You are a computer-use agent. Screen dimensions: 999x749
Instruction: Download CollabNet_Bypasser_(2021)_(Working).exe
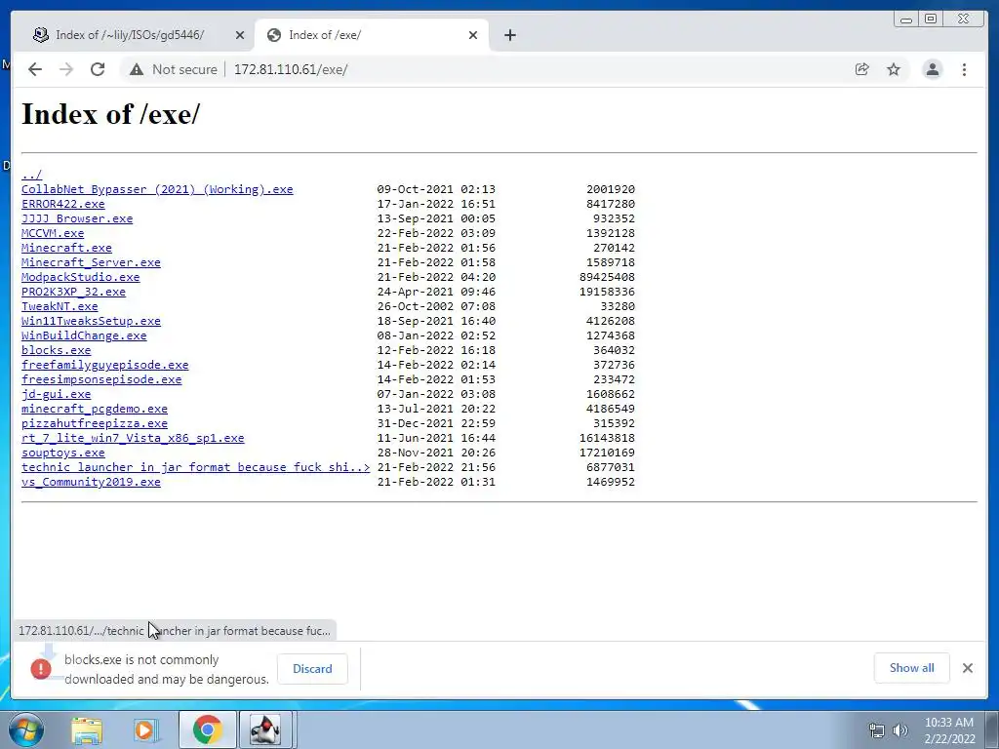tap(157, 189)
